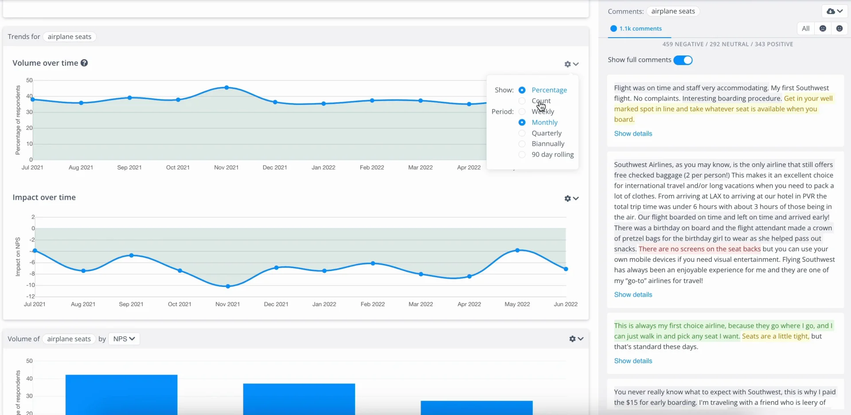Click '459 NEGATIVE / 292 NEUTRAL / 343 POSITIVE' summary

click(x=727, y=44)
